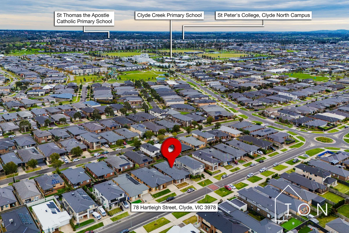Select the red car parked on the street

pos(228,188)
